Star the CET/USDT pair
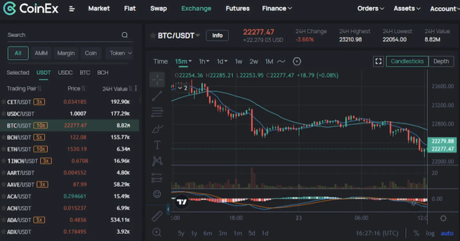The image size is (460, 241). (4, 102)
